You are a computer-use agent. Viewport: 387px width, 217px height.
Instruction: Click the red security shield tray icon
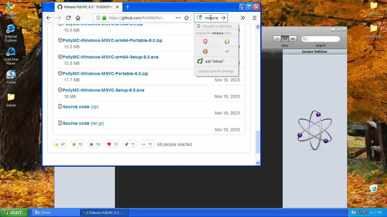364,212
